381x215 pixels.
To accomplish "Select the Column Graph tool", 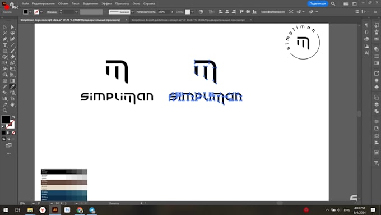I will (5, 99).
